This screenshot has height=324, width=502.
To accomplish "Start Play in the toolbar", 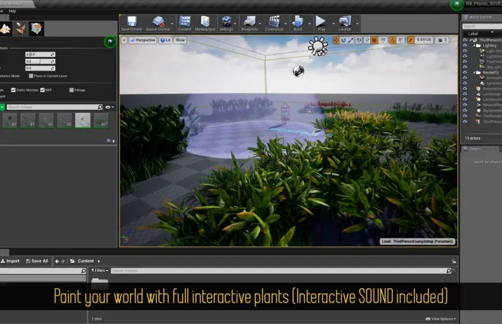I will click(321, 24).
